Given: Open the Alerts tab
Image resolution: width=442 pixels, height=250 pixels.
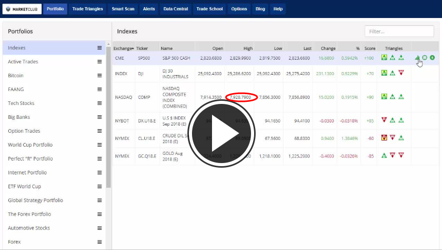Looking at the screenshot, I should coord(149,9).
